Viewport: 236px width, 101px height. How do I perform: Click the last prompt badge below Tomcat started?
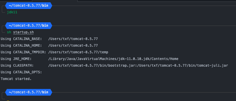point(29,92)
